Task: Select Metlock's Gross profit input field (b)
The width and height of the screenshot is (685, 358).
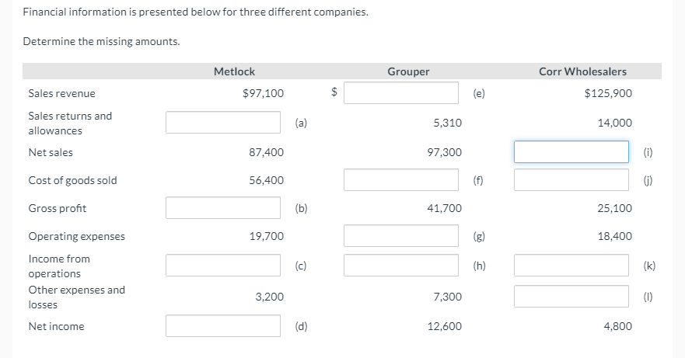Action: tap(223, 207)
